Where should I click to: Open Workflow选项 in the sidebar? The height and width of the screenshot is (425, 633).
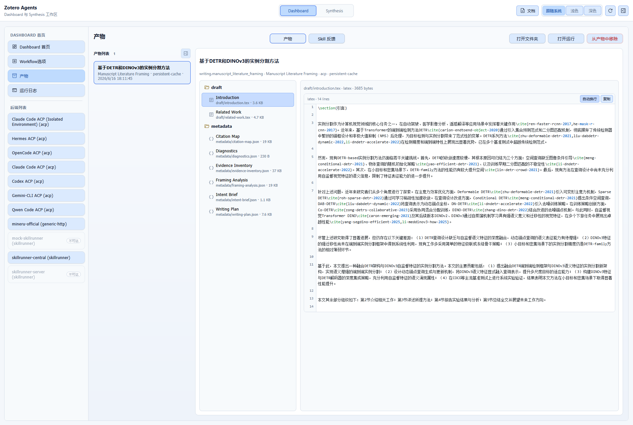pyautogui.click(x=46, y=61)
